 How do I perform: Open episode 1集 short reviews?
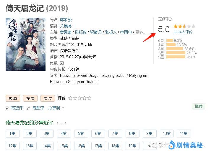click(x=12, y=133)
